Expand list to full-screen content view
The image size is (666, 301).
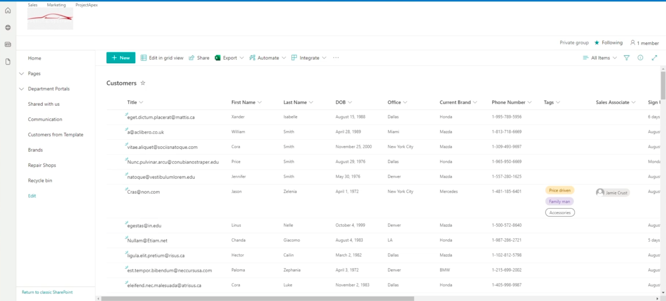coord(654,58)
